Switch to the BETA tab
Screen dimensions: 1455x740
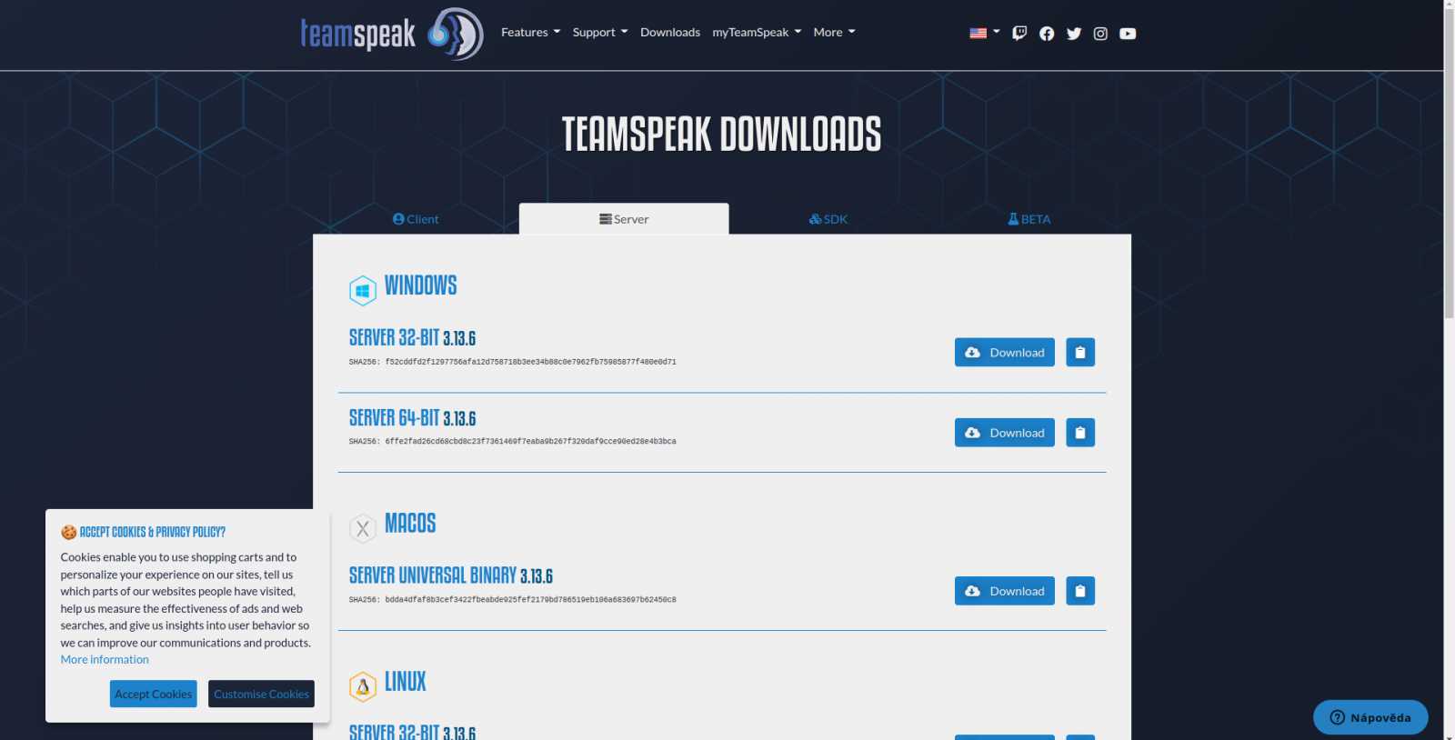pos(1029,219)
